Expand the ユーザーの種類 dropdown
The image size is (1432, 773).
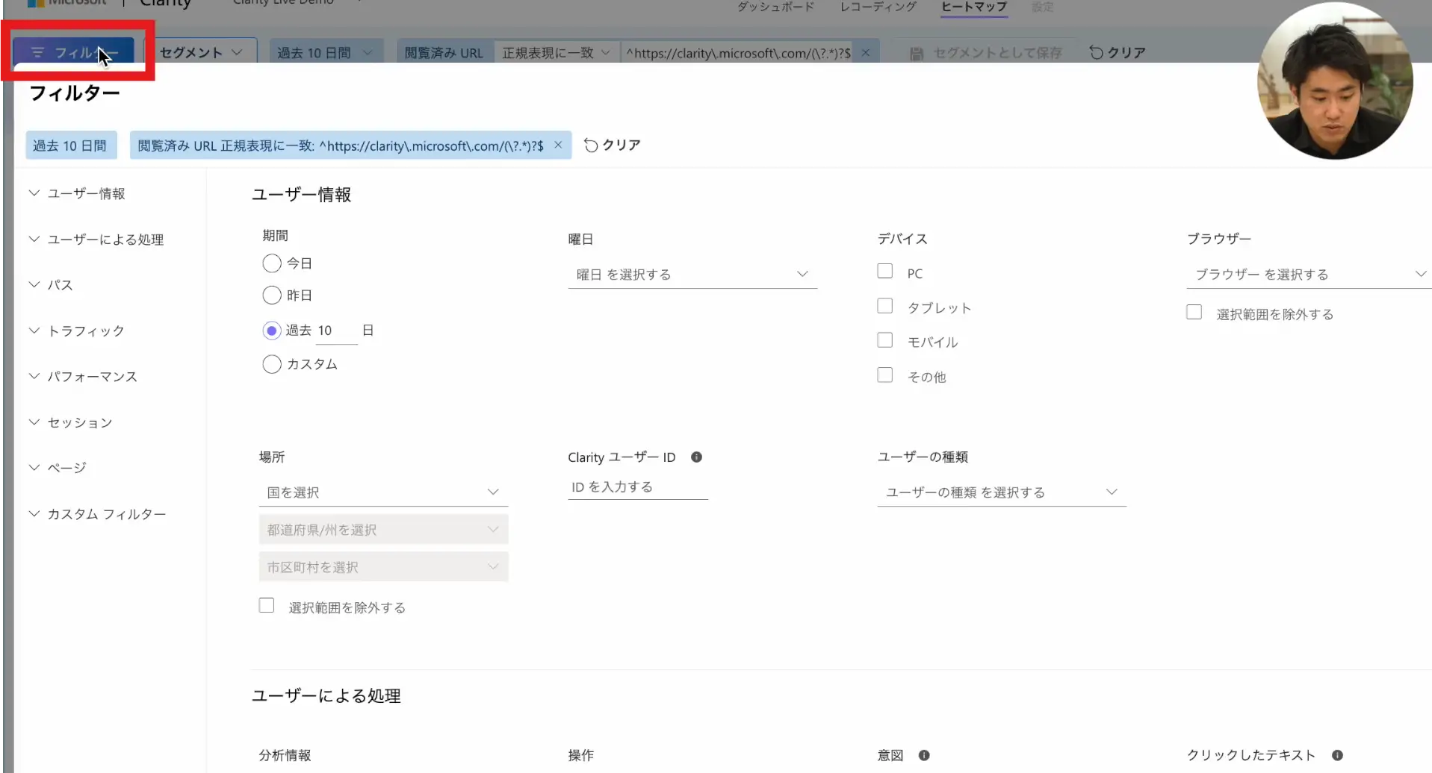pyautogui.click(x=1001, y=492)
